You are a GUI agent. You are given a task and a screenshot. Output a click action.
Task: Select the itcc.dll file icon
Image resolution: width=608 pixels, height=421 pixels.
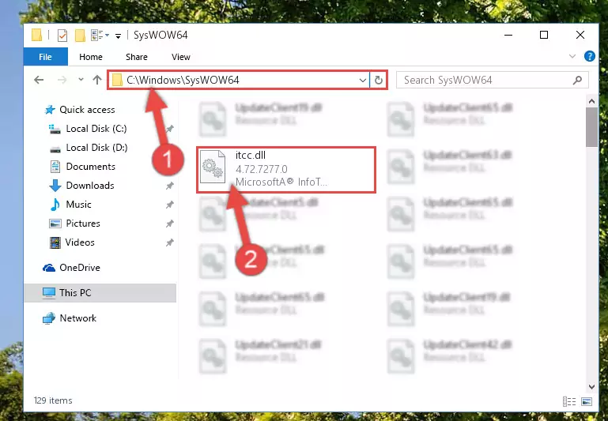click(213, 167)
